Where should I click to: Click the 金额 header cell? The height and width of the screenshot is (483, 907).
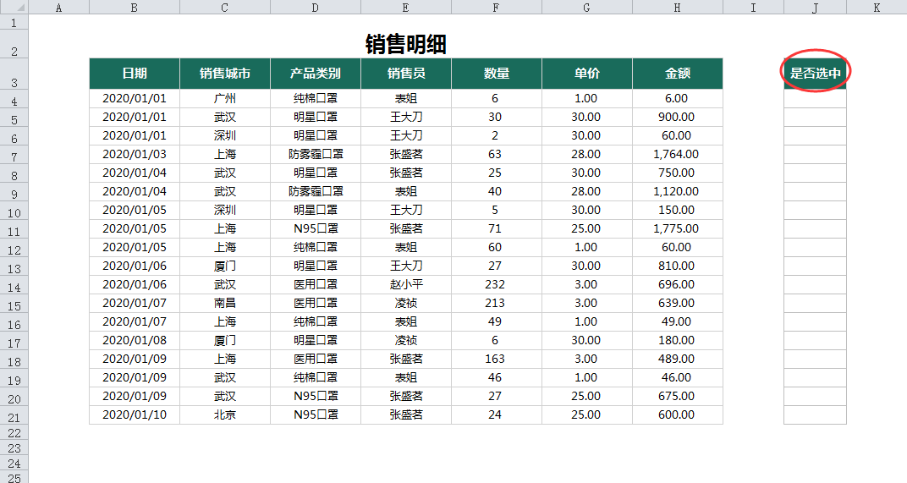677,74
